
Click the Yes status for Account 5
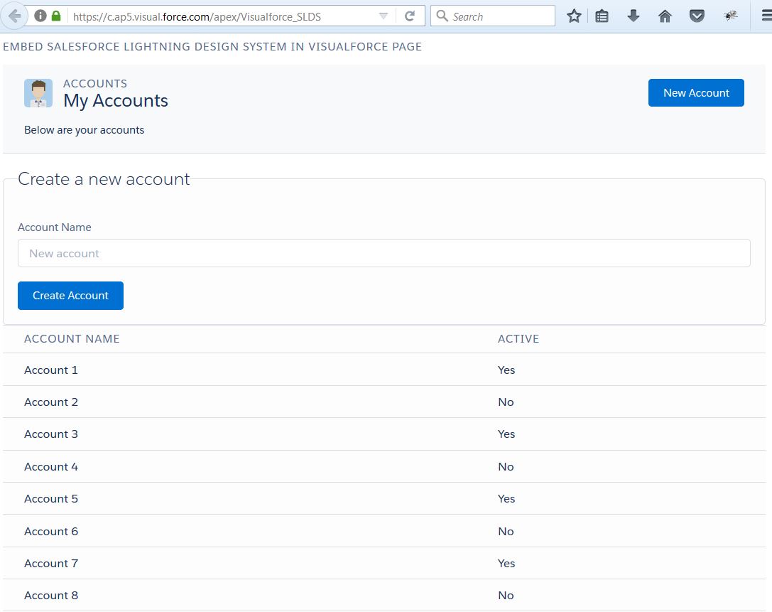click(506, 498)
